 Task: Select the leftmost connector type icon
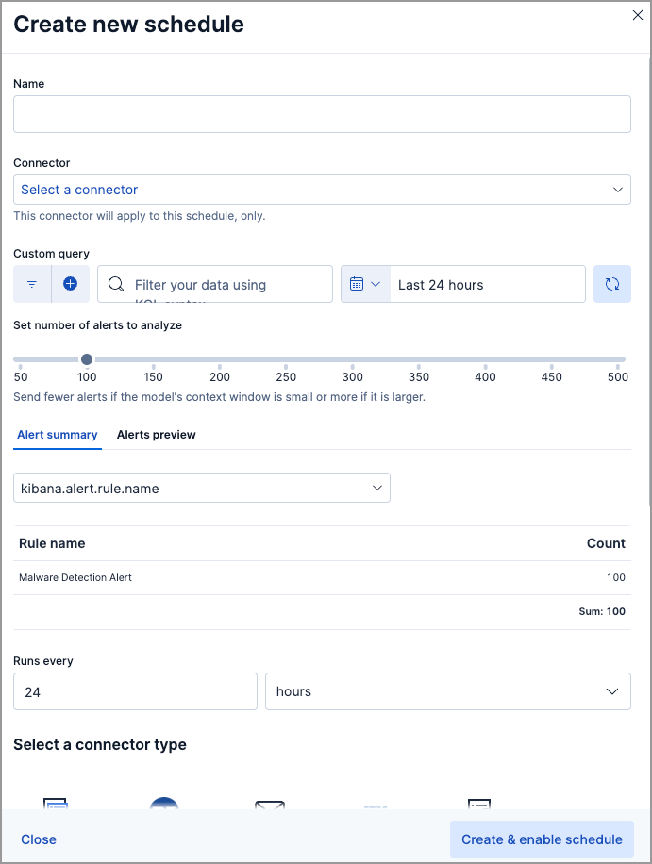[x=55, y=807]
